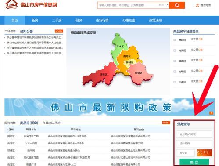Open the 办事指南 navigation tab
219x166 pixels.
click(x=129, y=20)
